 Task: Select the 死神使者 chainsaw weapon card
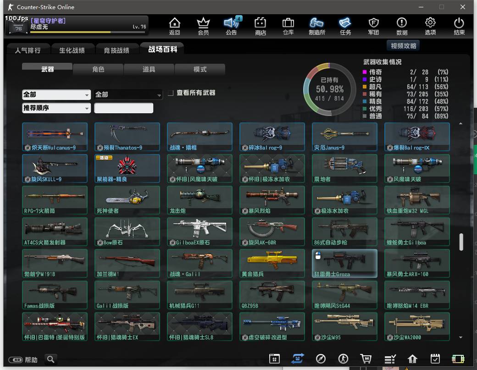pos(127,200)
